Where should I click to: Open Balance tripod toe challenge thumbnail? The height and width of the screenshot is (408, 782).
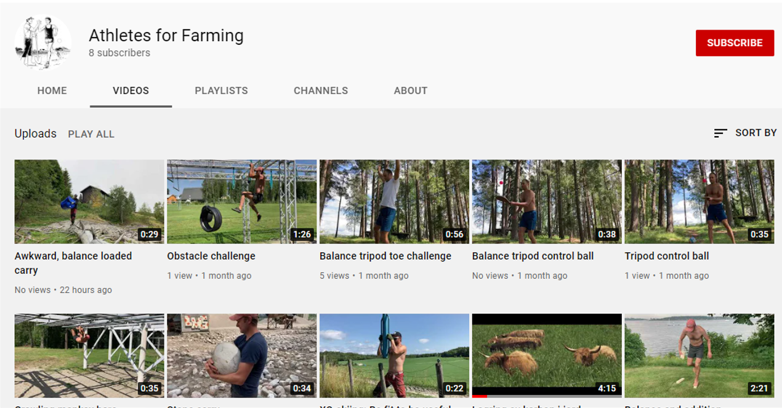pyautogui.click(x=394, y=202)
